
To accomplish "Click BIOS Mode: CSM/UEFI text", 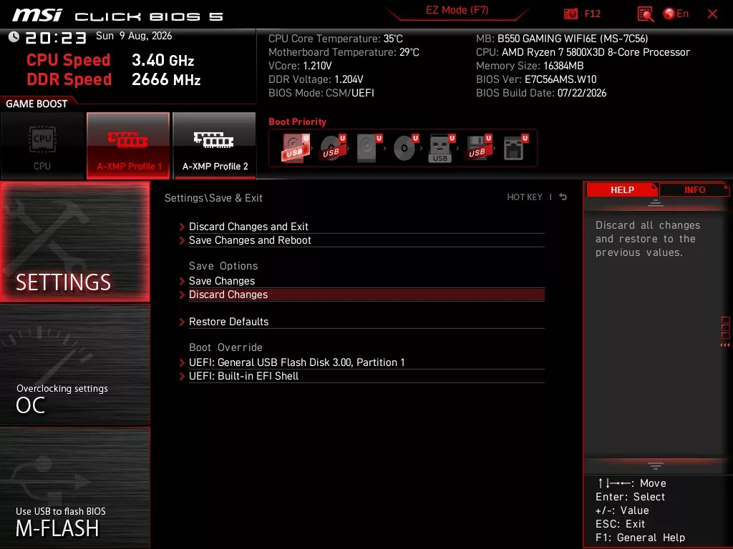I will tap(321, 93).
